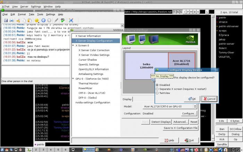Click the pen icon in chat toolbar
This screenshot has width=243, height=152.
point(56,20)
